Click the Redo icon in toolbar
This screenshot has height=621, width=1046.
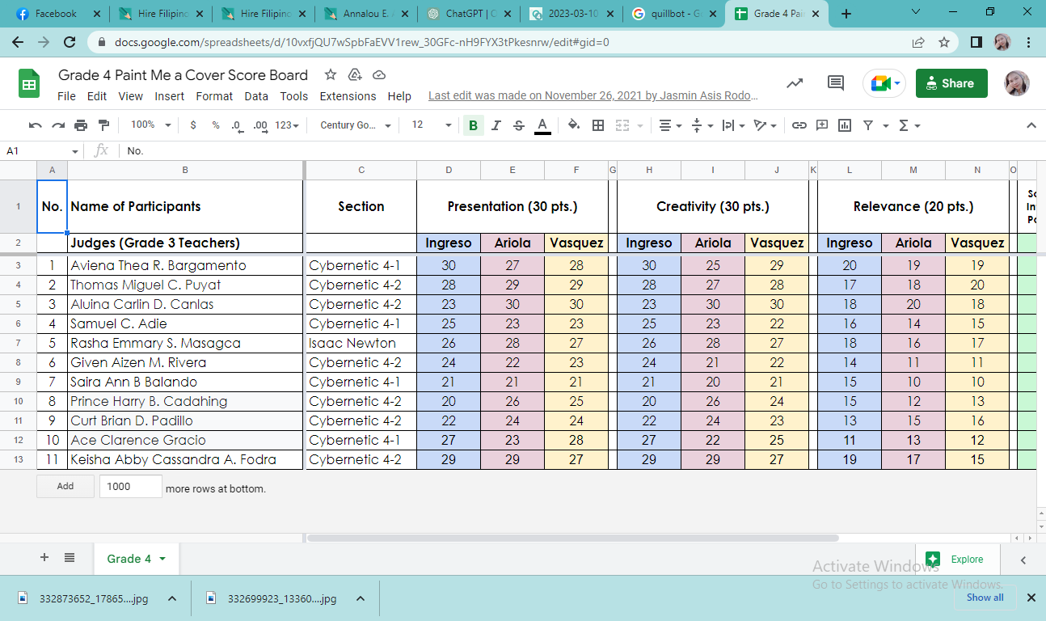pyautogui.click(x=58, y=125)
